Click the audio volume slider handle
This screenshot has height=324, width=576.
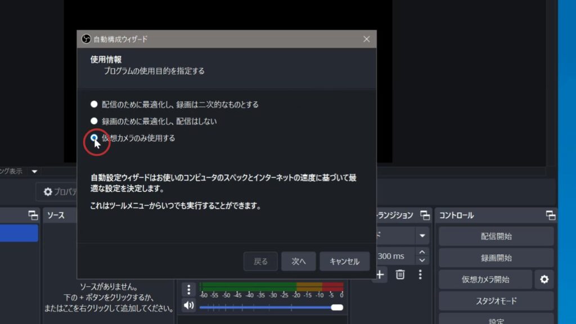tap(337, 307)
